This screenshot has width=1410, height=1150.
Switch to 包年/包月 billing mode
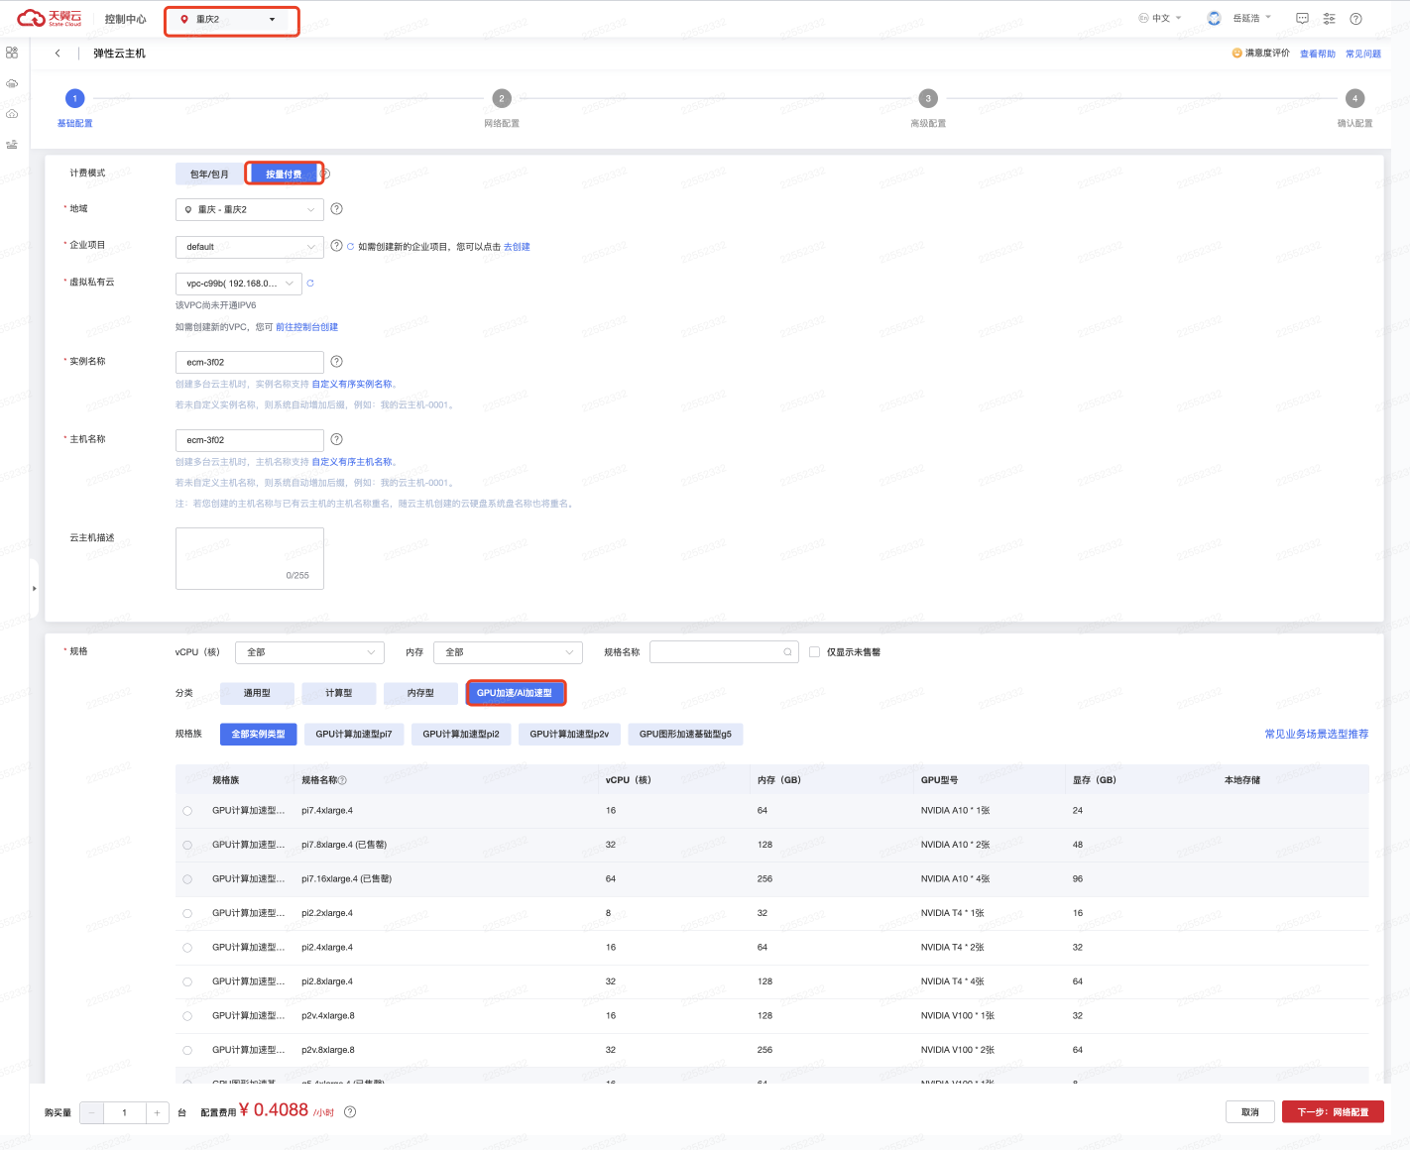pos(209,174)
